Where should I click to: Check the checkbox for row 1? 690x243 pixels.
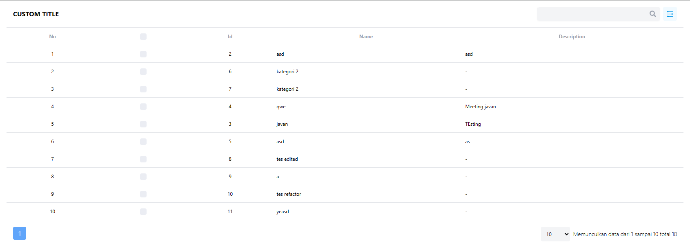click(x=143, y=54)
